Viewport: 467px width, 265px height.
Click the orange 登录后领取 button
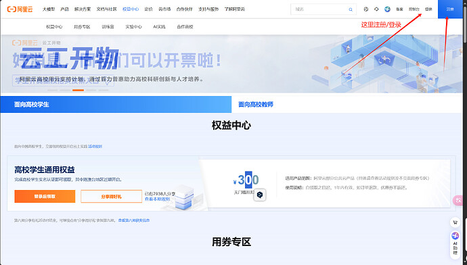coord(45,196)
